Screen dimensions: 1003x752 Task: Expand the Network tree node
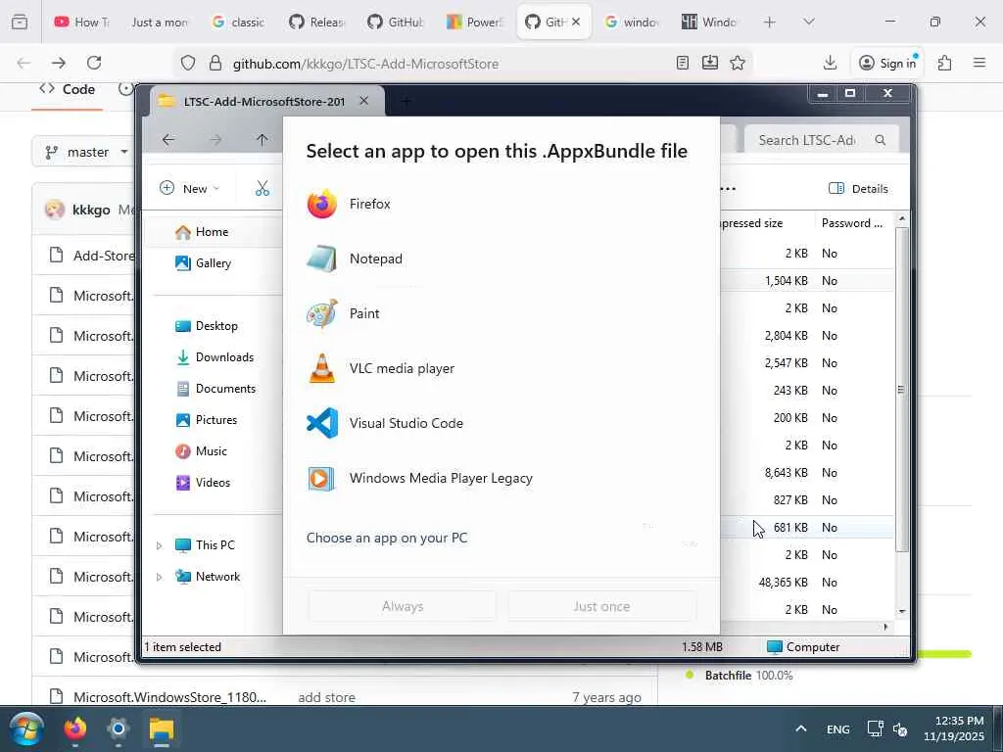pos(160,577)
